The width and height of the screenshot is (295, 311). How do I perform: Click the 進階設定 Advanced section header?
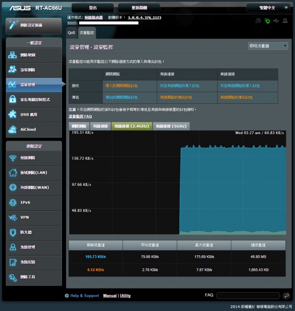[34, 146]
